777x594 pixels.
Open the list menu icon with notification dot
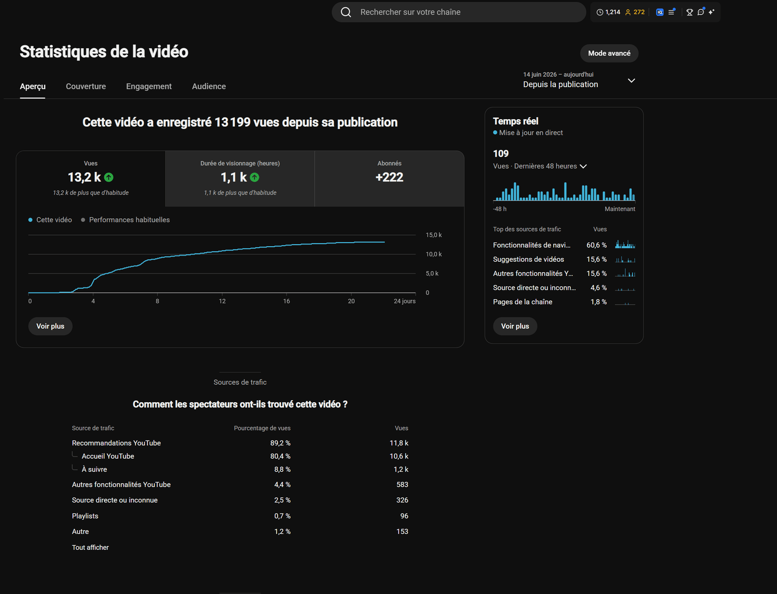click(x=671, y=11)
